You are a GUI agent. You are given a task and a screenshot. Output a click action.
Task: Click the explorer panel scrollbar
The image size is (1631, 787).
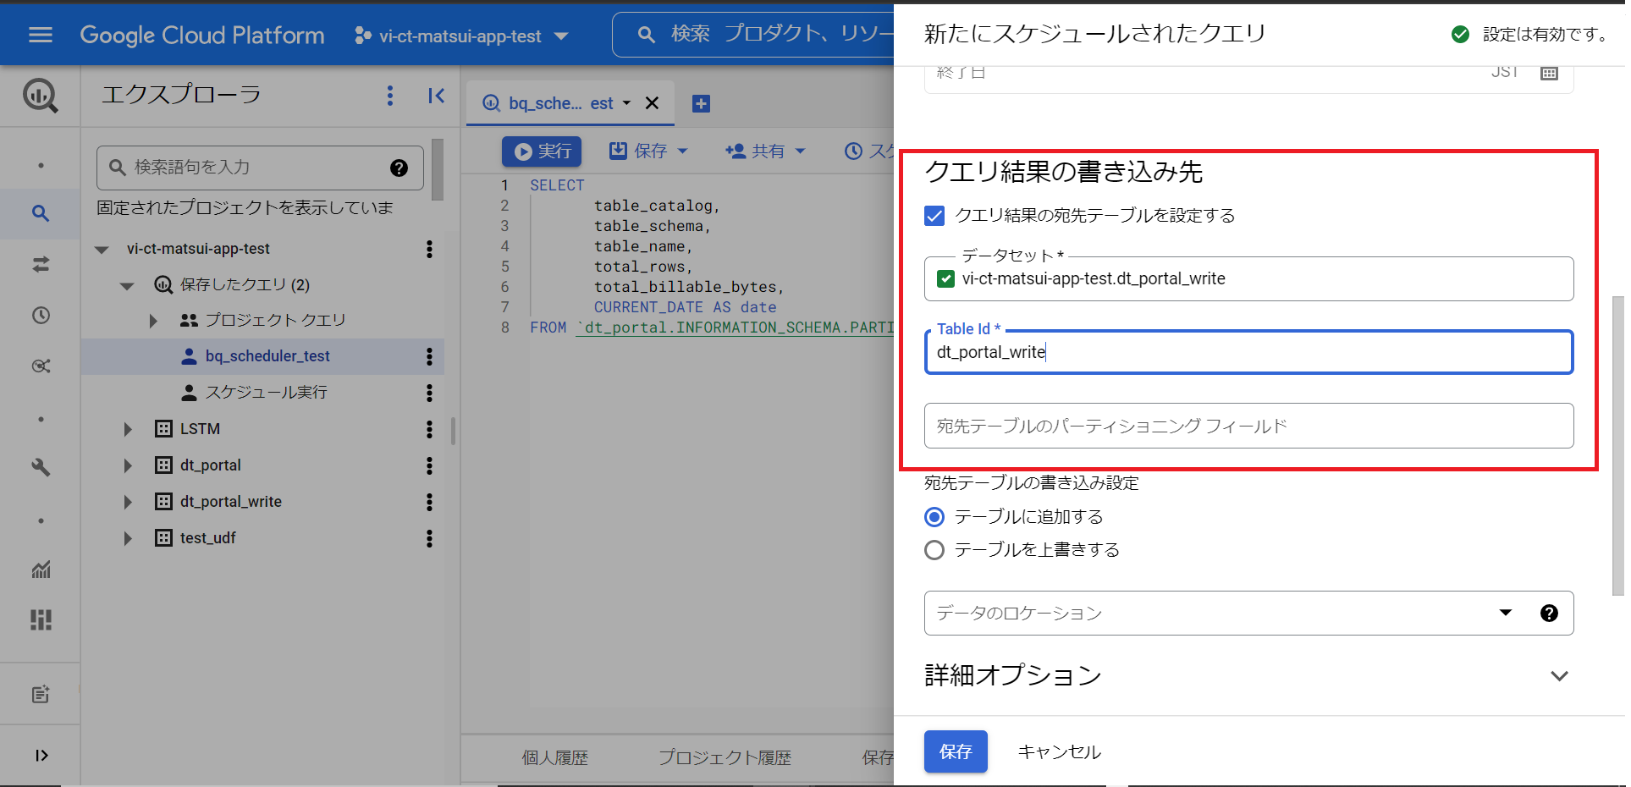[438, 170]
